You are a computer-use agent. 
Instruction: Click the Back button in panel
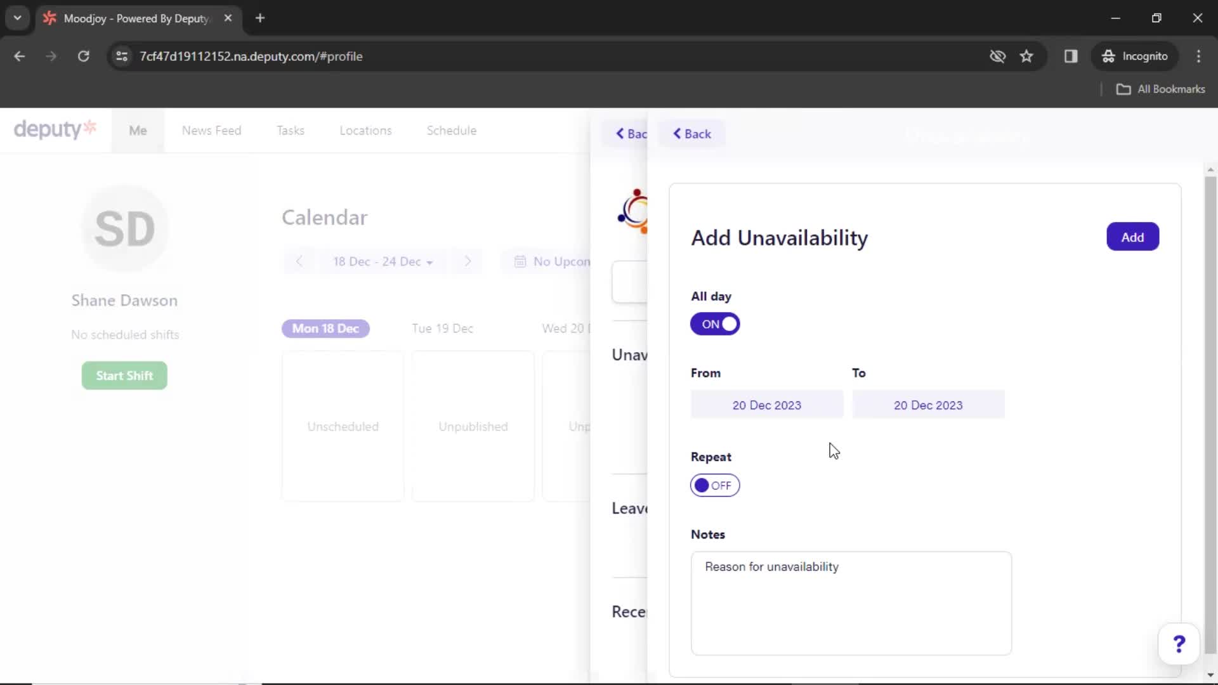click(x=692, y=133)
